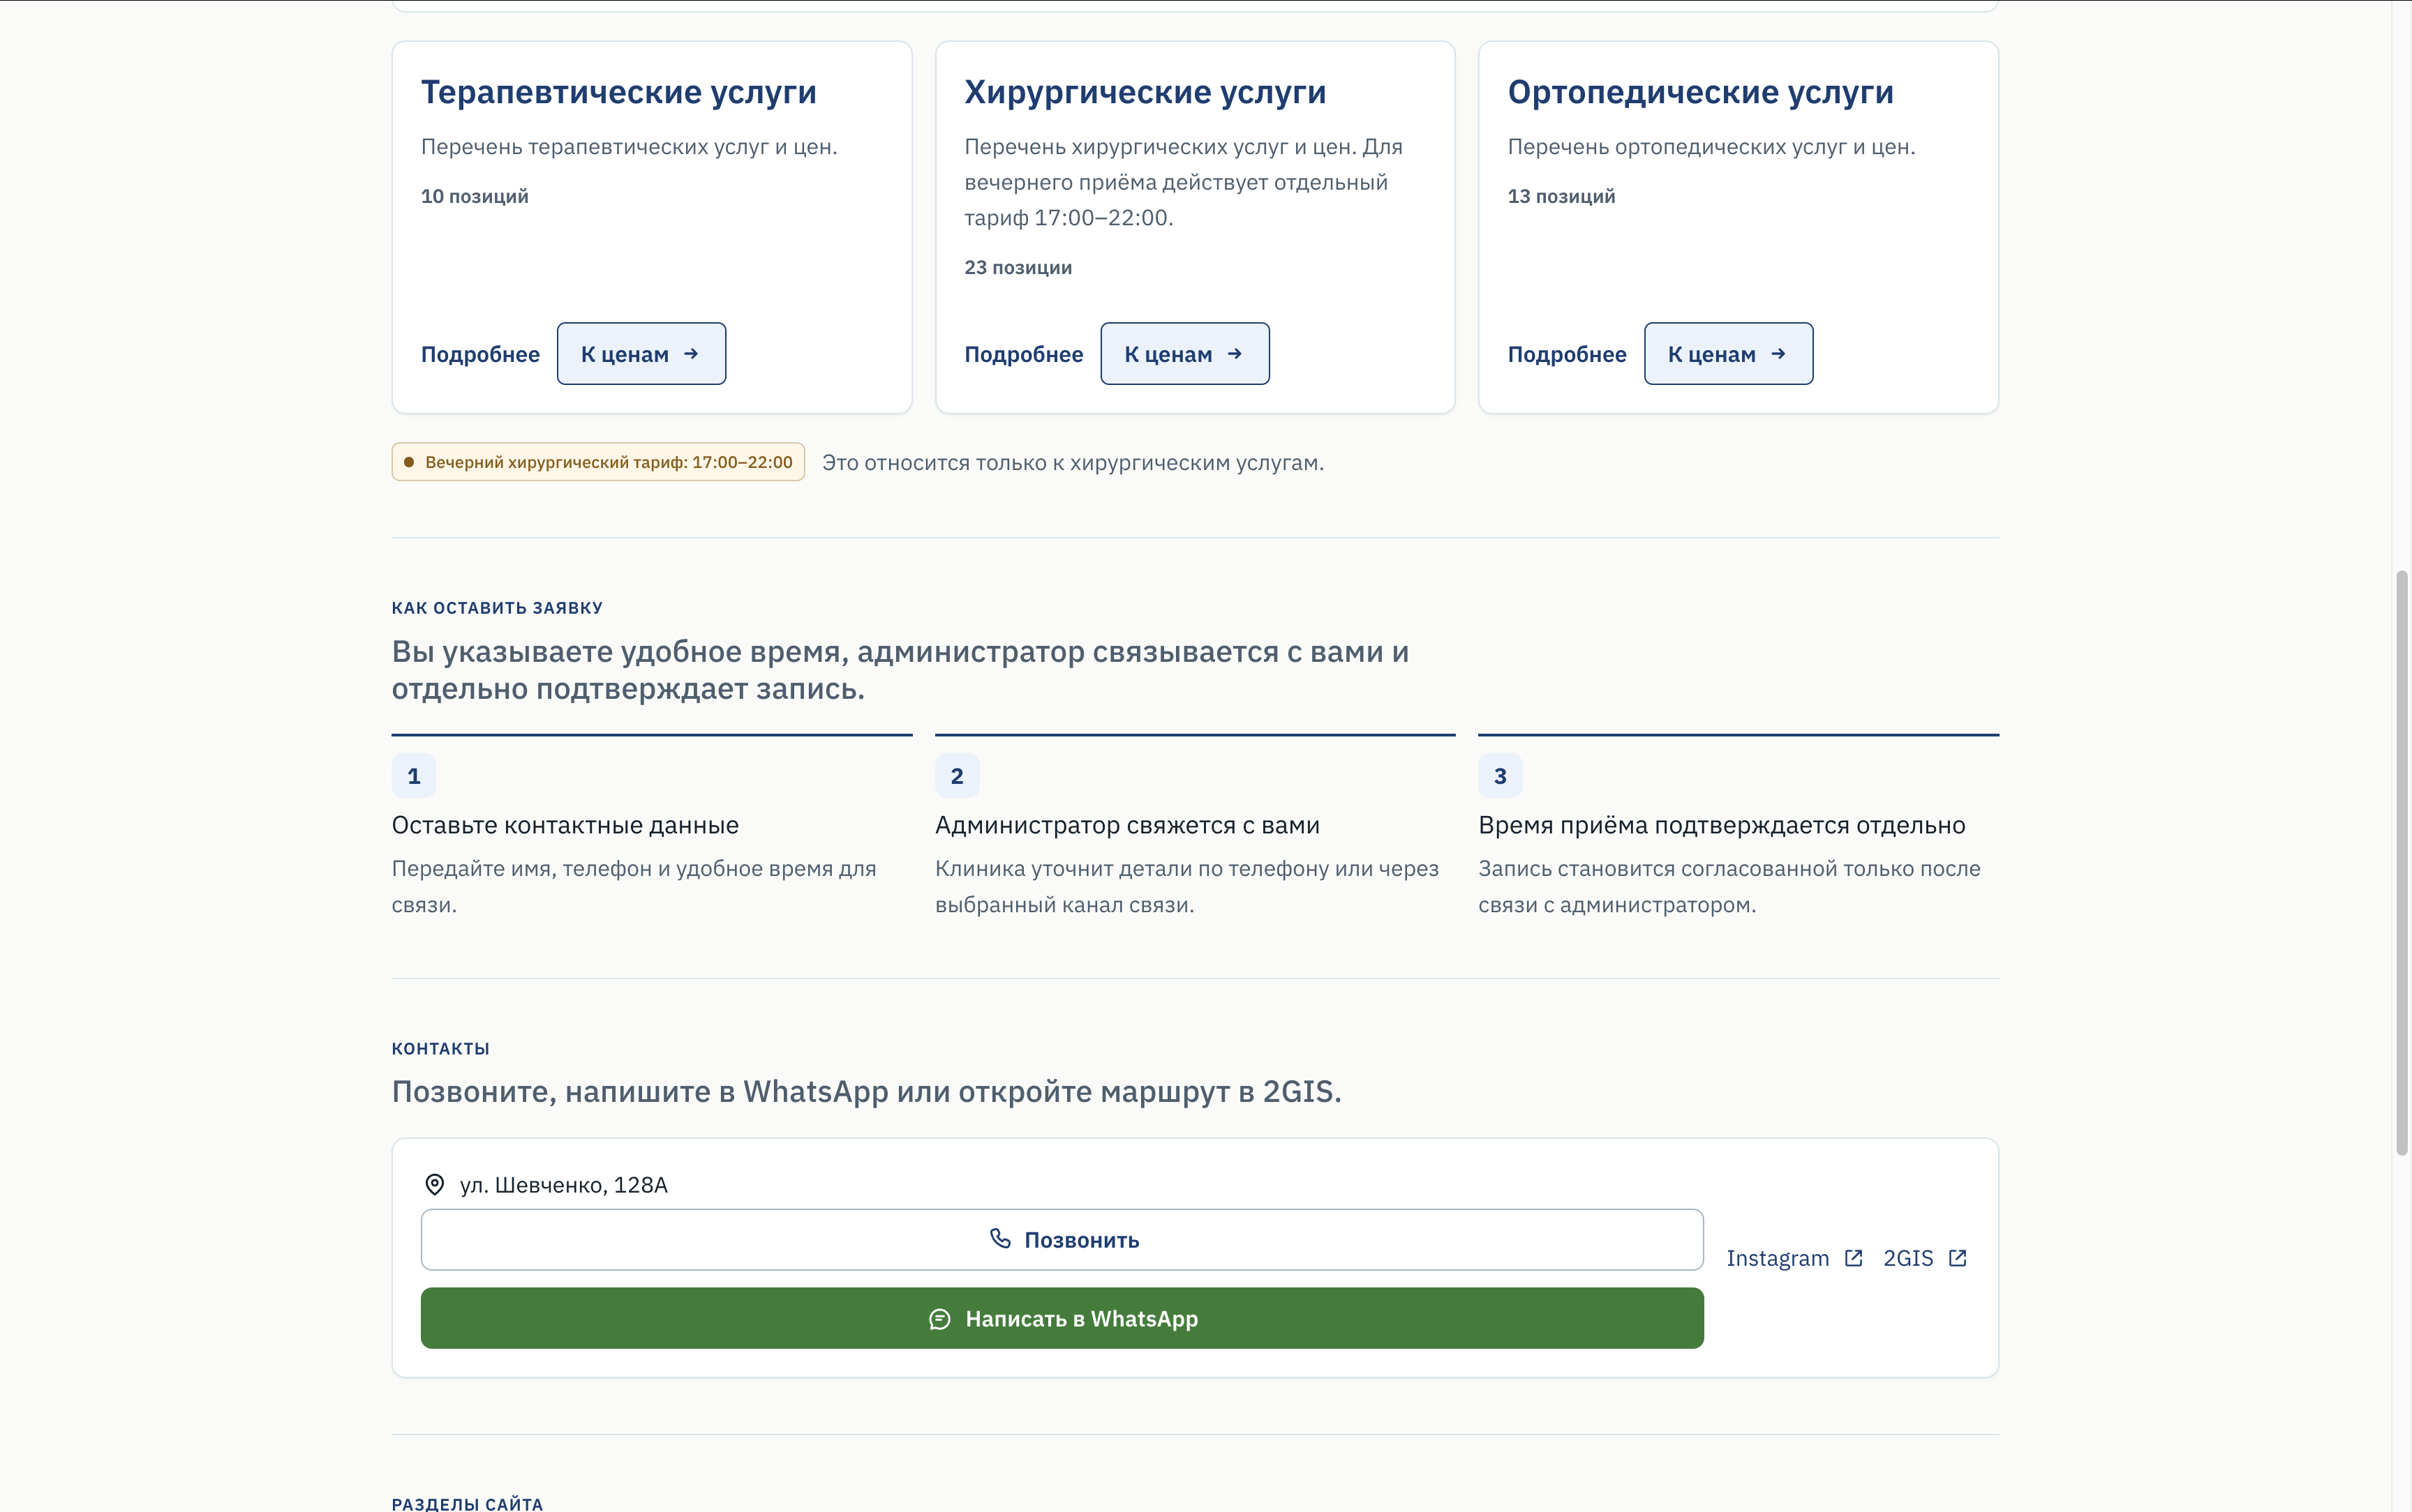Click the address ул. Шевченко, 128А
The width and height of the screenshot is (2412, 1512).
[x=563, y=1185]
